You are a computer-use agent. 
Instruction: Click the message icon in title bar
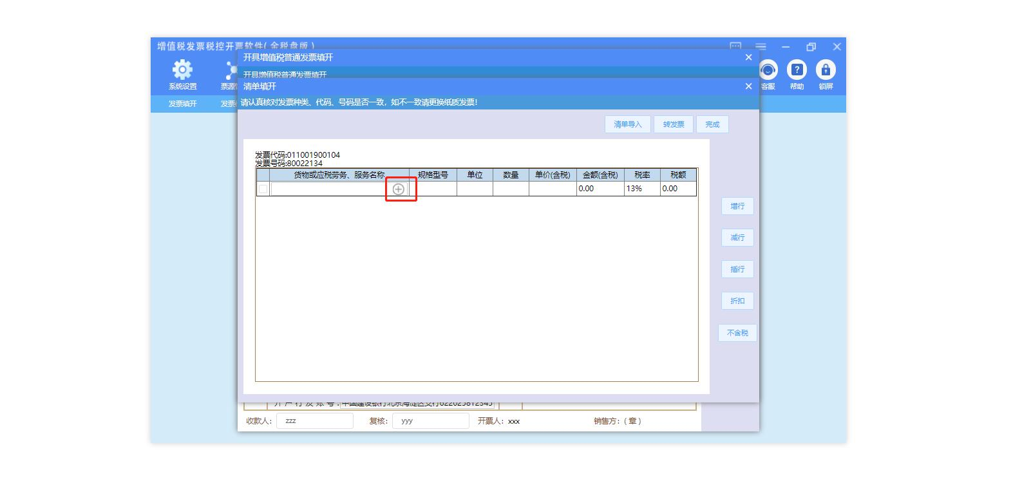(x=735, y=47)
